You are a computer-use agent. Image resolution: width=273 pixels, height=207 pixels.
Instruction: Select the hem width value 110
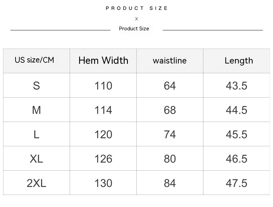[x=103, y=86]
